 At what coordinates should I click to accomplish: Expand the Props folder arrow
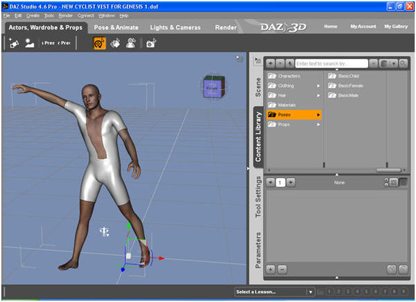[x=318, y=125]
